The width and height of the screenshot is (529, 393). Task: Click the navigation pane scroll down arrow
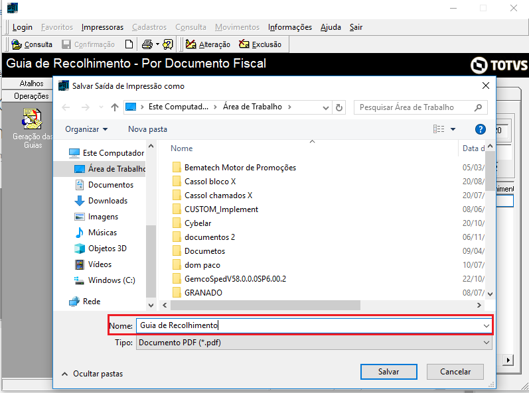pos(151,306)
